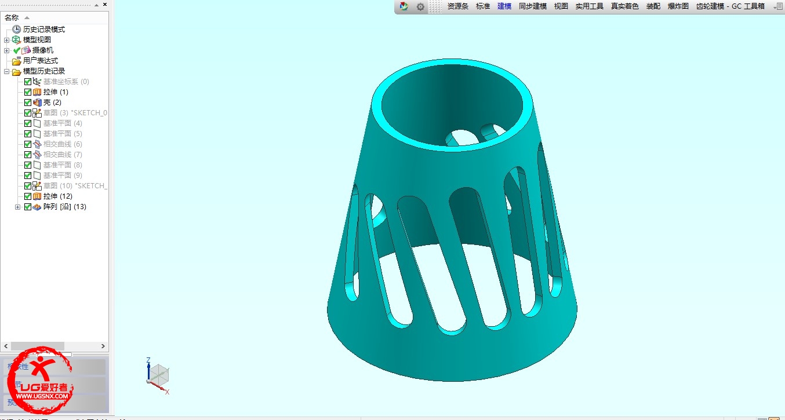785x420 pixels.
Task: Open navigator panel options arrow near close
Action: [x=97, y=5]
